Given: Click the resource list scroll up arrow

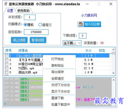Looking at the screenshot, I should pyautogui.click(x=113, y=49).
